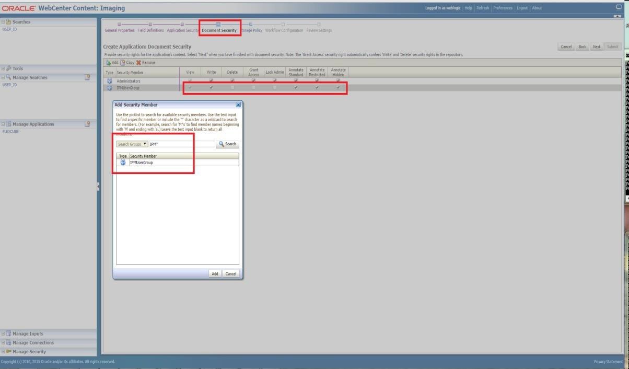The height and width of the screenshot is (369, 629).
Task: Click the Manage Security key icon
Action: pyautogui.click(x=8, y=351)
